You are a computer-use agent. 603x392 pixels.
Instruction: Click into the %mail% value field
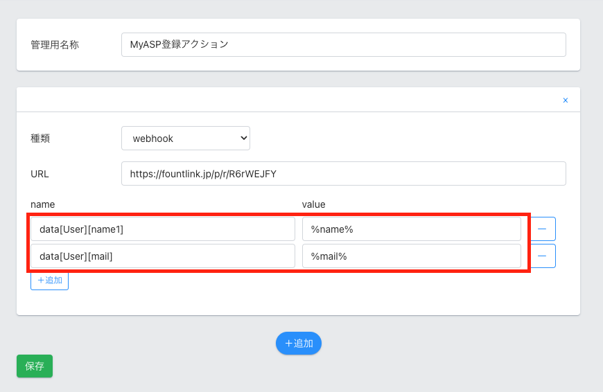click(411, 256)
